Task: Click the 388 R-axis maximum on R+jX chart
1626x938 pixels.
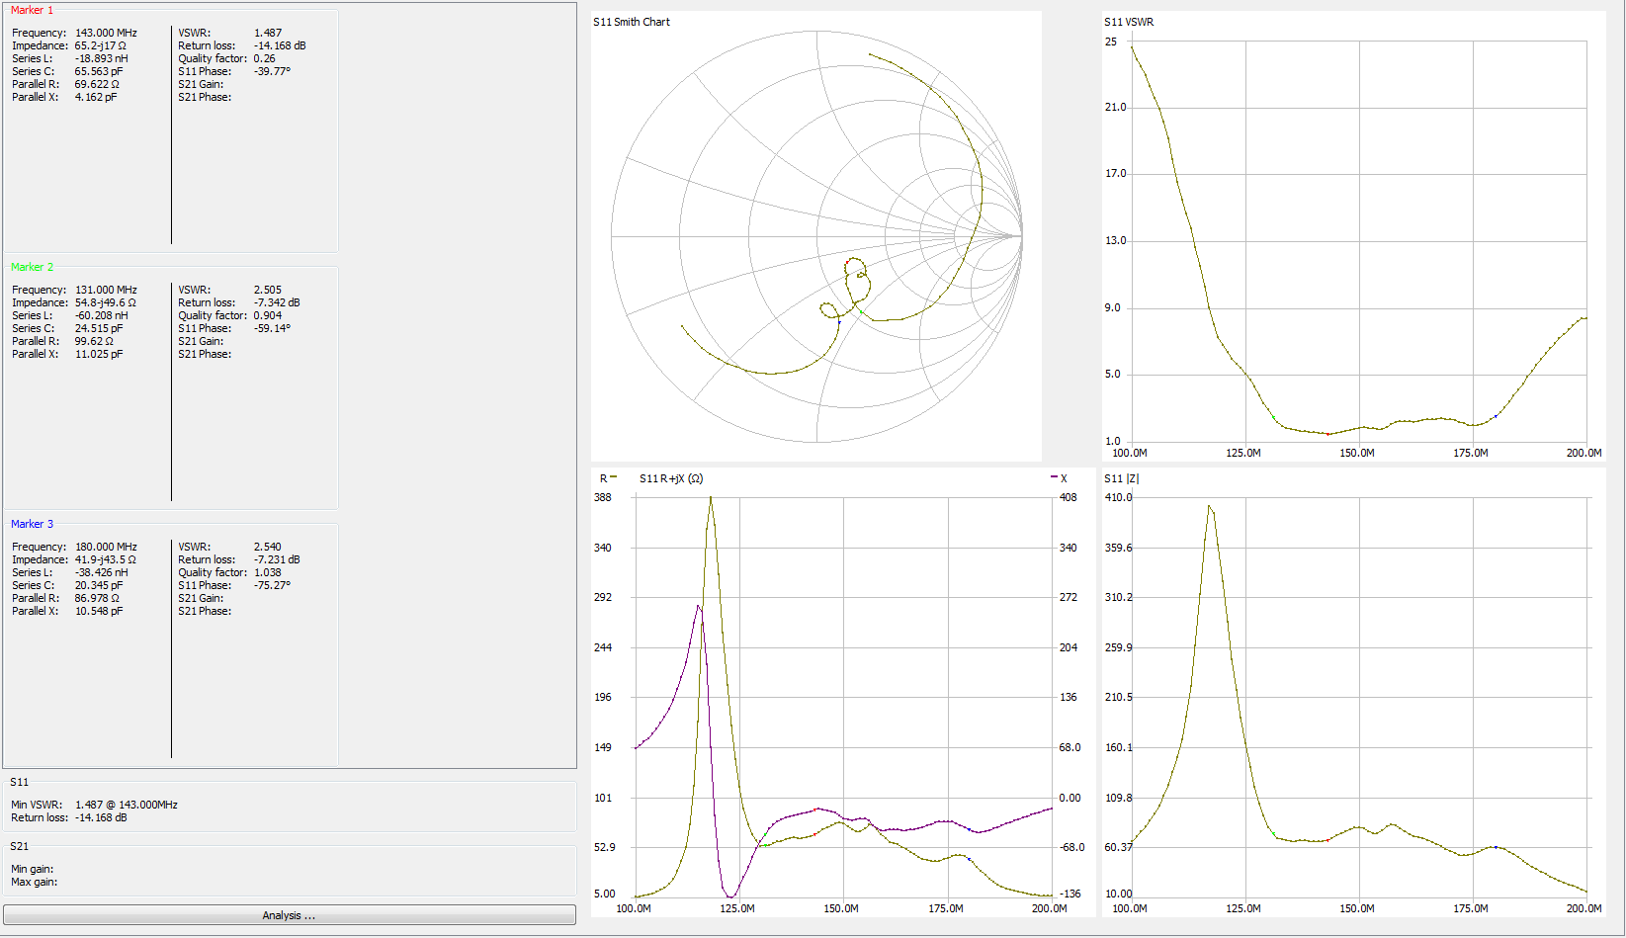Action: point(603,497)
